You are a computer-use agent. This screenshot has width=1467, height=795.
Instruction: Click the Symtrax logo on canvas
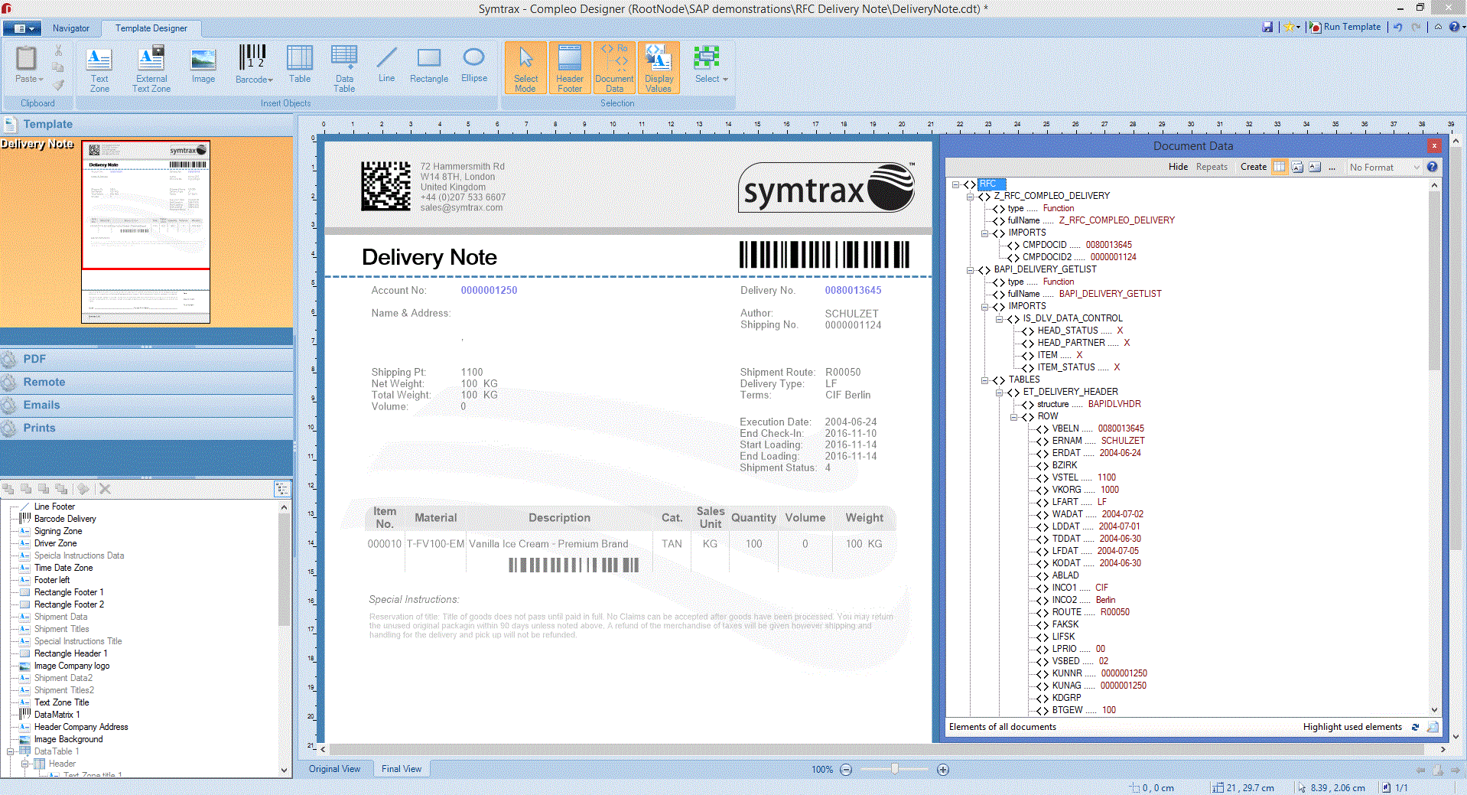(x=827, y=187)
